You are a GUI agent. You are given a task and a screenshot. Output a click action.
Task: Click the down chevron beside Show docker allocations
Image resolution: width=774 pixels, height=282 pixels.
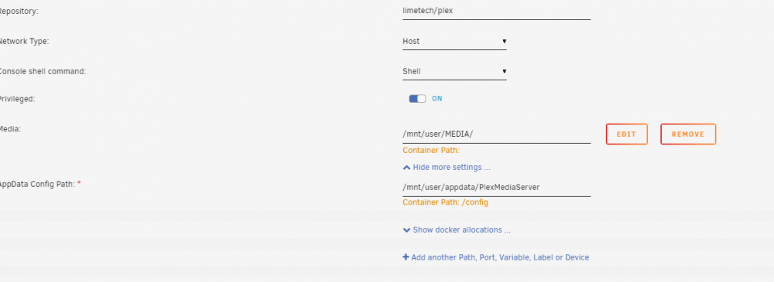click(x=407, y=229)
